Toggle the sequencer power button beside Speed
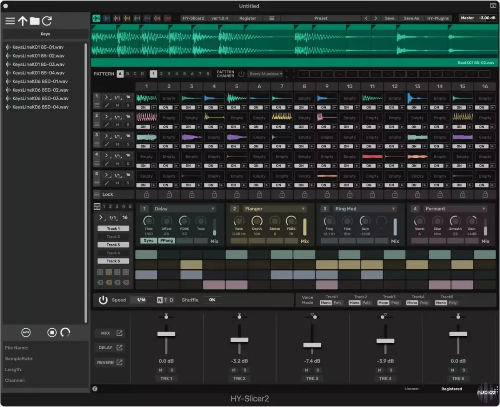The width and height of the screenshot is (500, 407). [103, 300]
